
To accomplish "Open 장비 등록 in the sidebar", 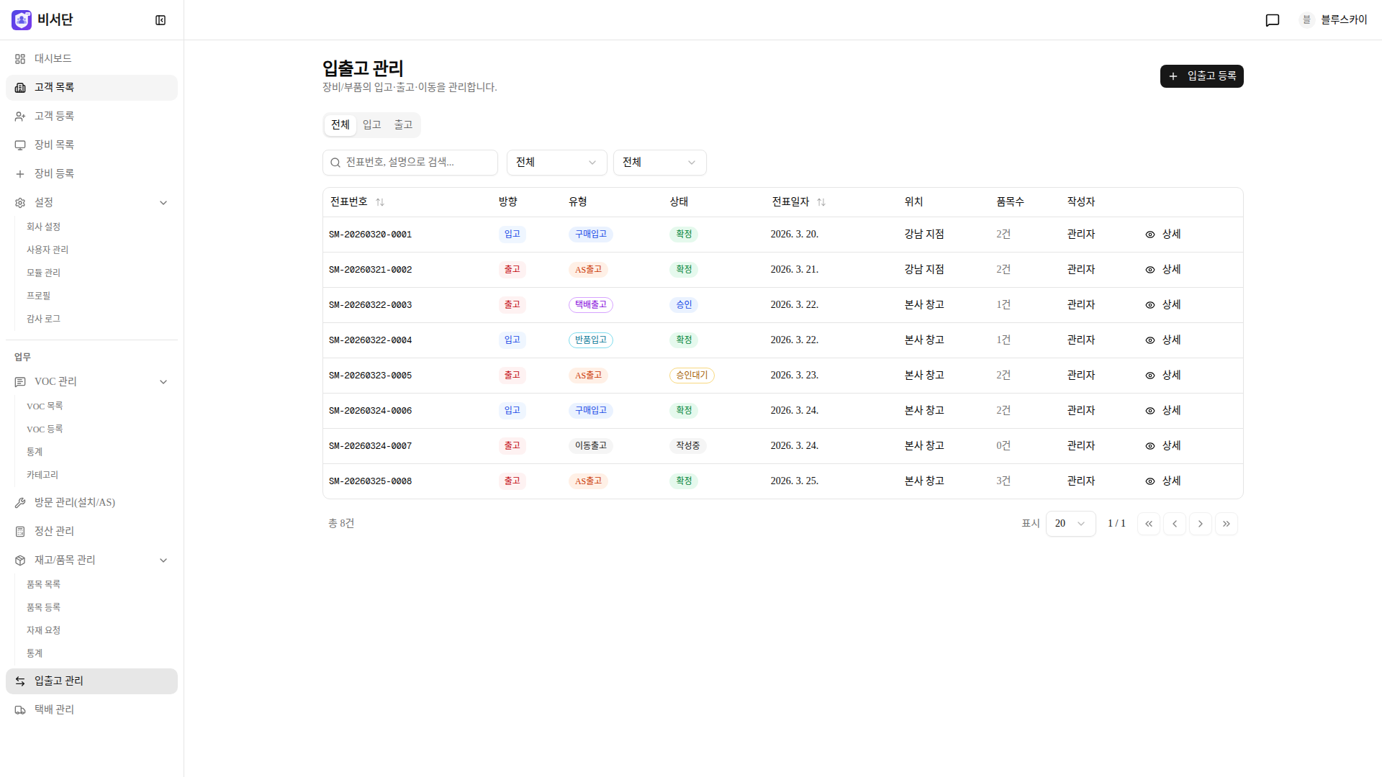I will [x=91, y=174].
